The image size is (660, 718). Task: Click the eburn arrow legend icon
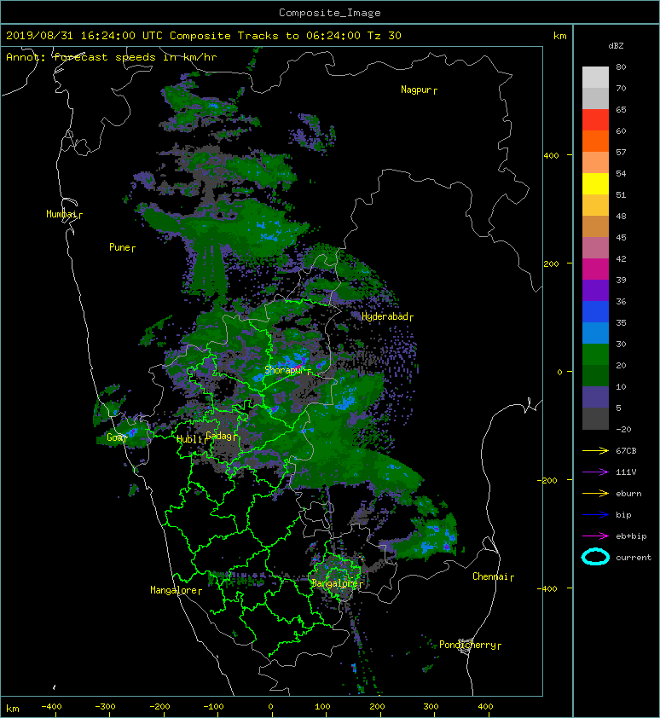(595, 494)
